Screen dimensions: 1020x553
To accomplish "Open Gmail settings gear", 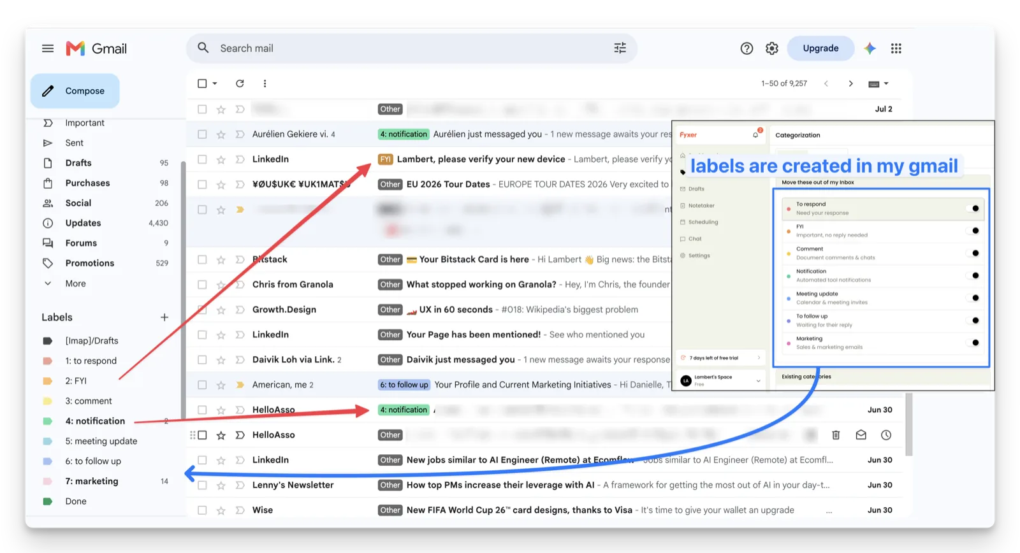I will click(772, 48).
